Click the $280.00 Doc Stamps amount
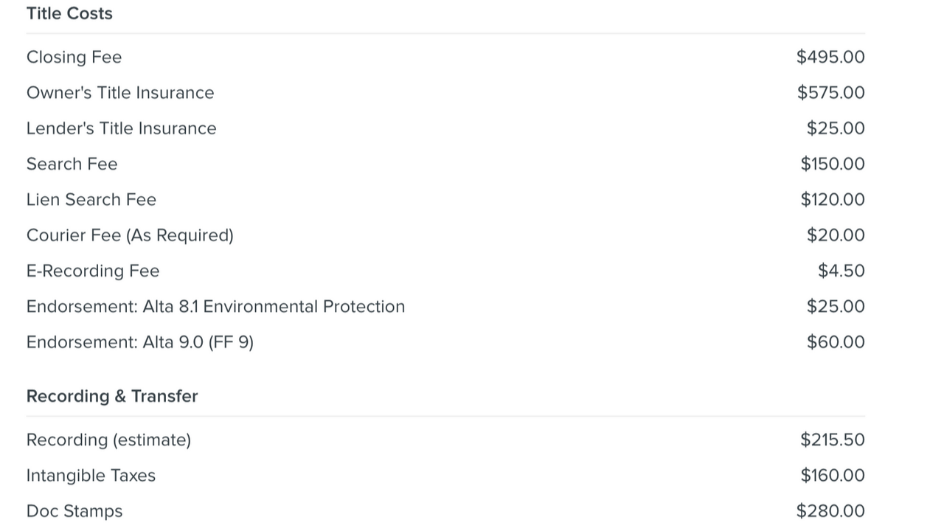Image resolution: width=944 pixels, height=531 pixels. click(830, 511)
